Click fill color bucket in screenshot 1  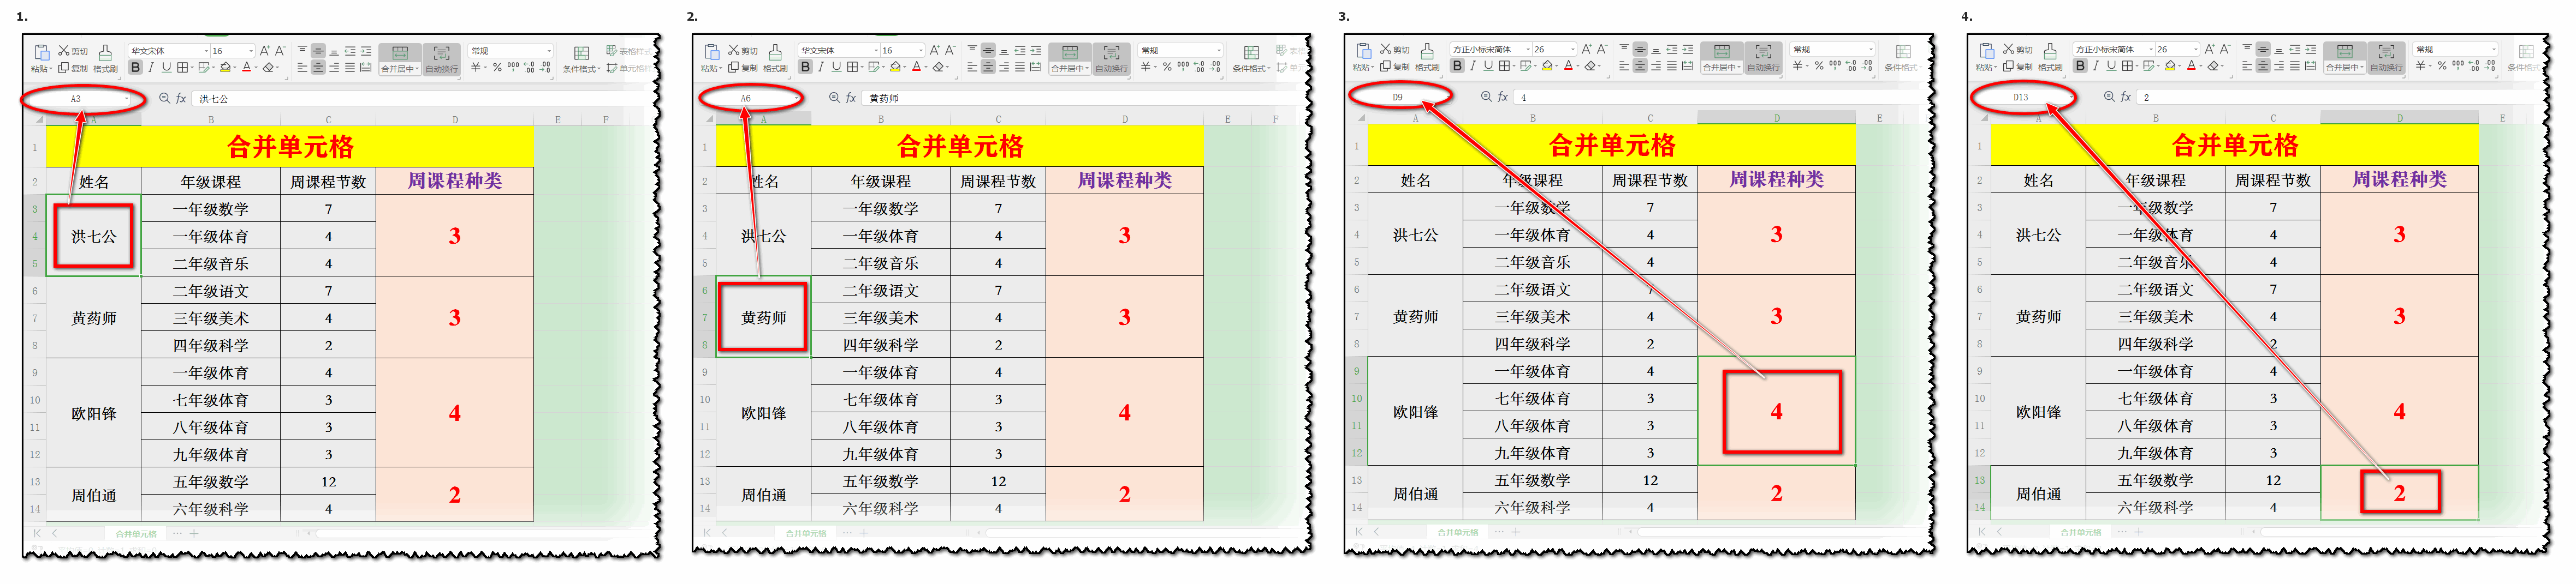[x=225, y=68]
